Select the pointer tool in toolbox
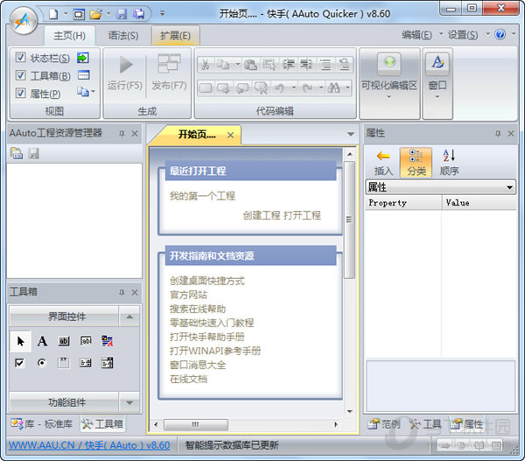This screenshot has height=461, width=525. point(20,341)
